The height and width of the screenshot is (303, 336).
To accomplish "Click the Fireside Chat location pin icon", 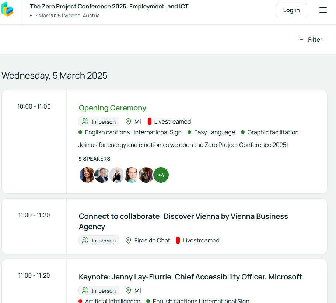I will point(128,241).
